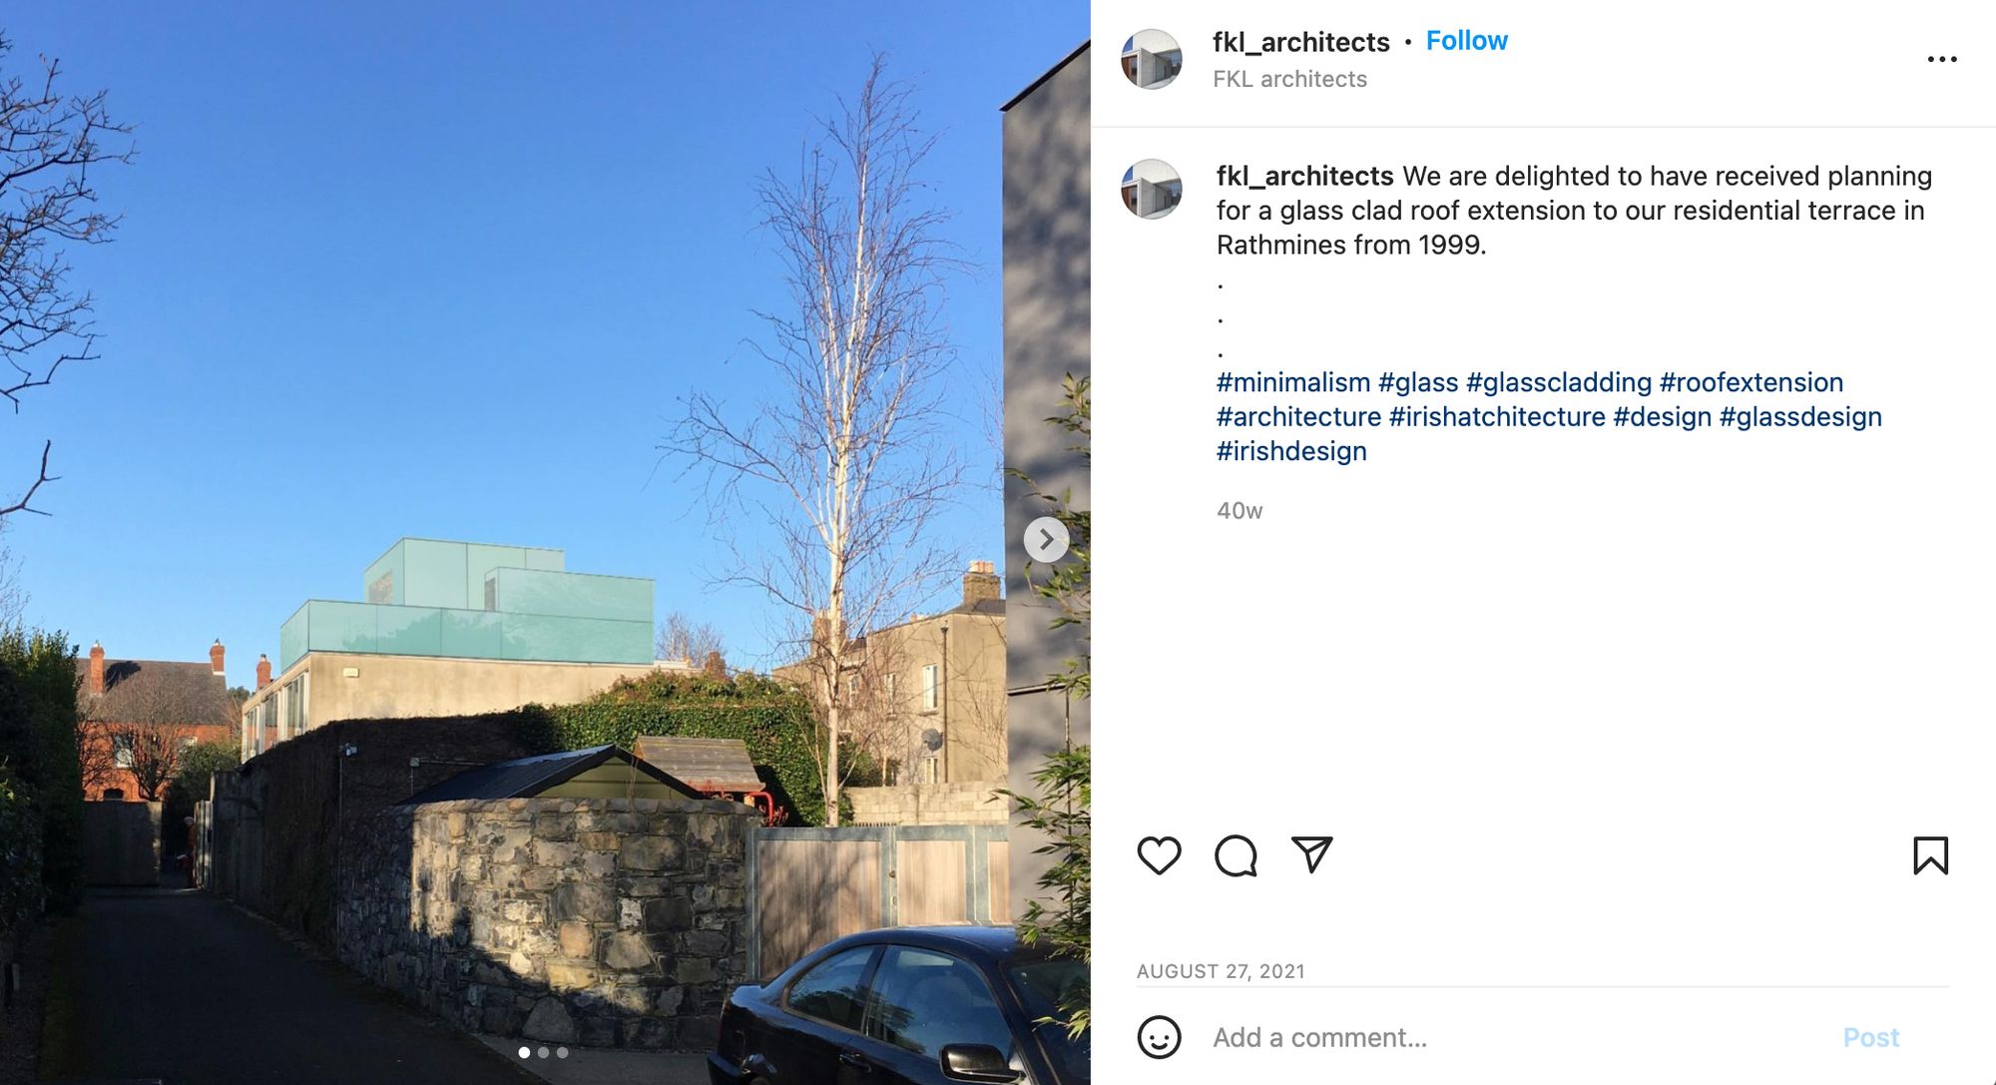The width and height of the screenshot is (1996, 1085).
Task: Open the three-dot more options menu
Action: [1941, 59]
